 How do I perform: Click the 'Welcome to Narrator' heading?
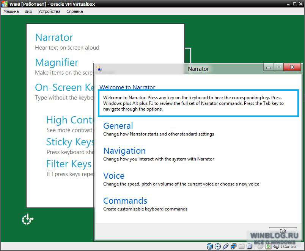(127, 87)
